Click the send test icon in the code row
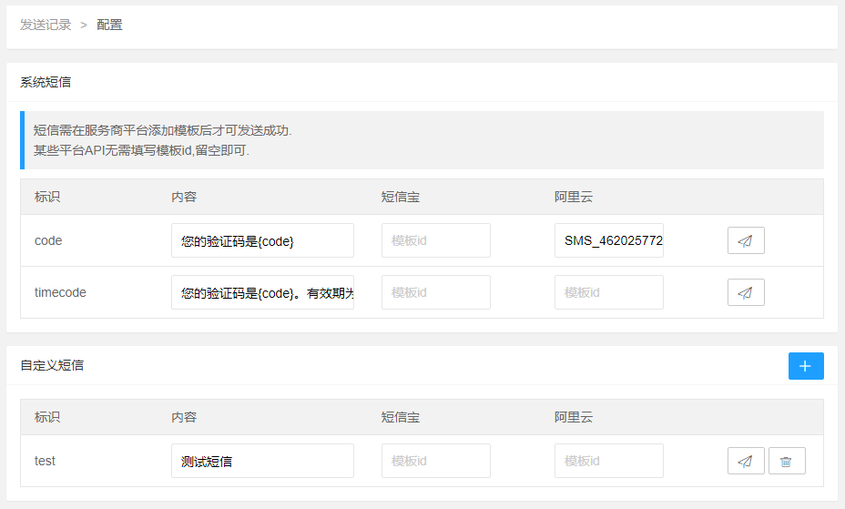The height and width of the screenshot is (509, 845). point(746,240)
